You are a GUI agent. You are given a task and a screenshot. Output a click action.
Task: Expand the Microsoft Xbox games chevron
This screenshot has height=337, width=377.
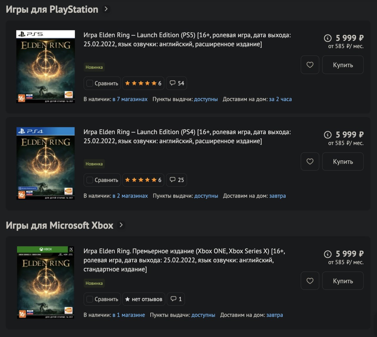coord(121,225)
